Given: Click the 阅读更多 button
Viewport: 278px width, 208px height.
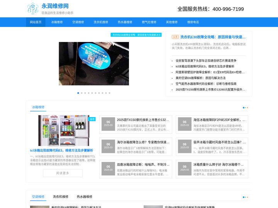Looking at the screenshot, I should point(63,173).
